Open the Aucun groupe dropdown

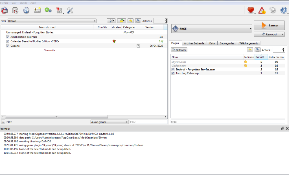[110, 122]
